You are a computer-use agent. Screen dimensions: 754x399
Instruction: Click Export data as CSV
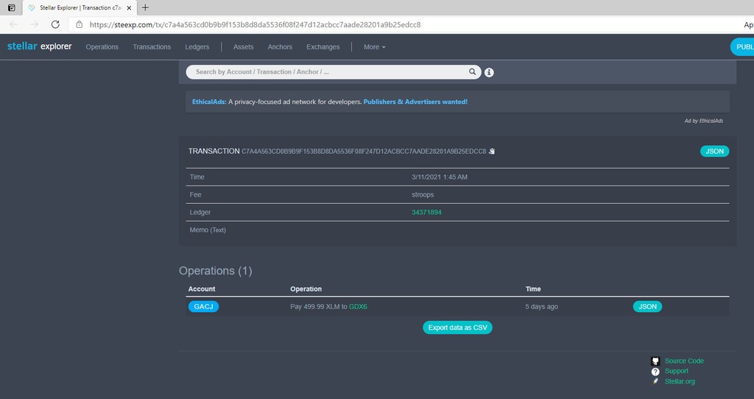[457, 328]
